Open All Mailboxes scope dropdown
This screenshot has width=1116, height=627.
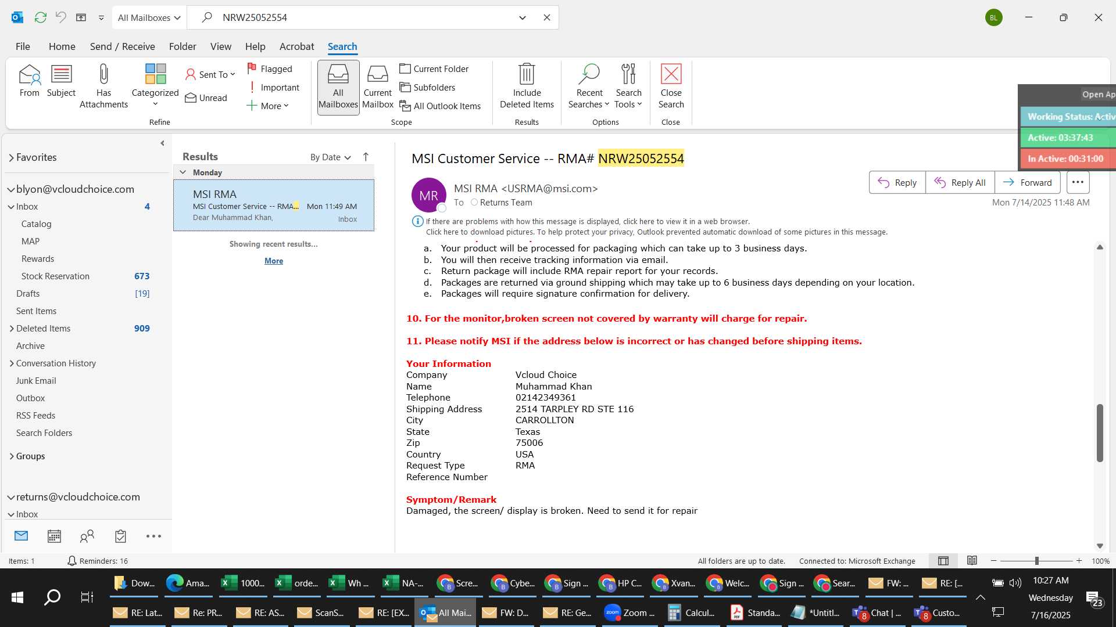pos(149,17)
